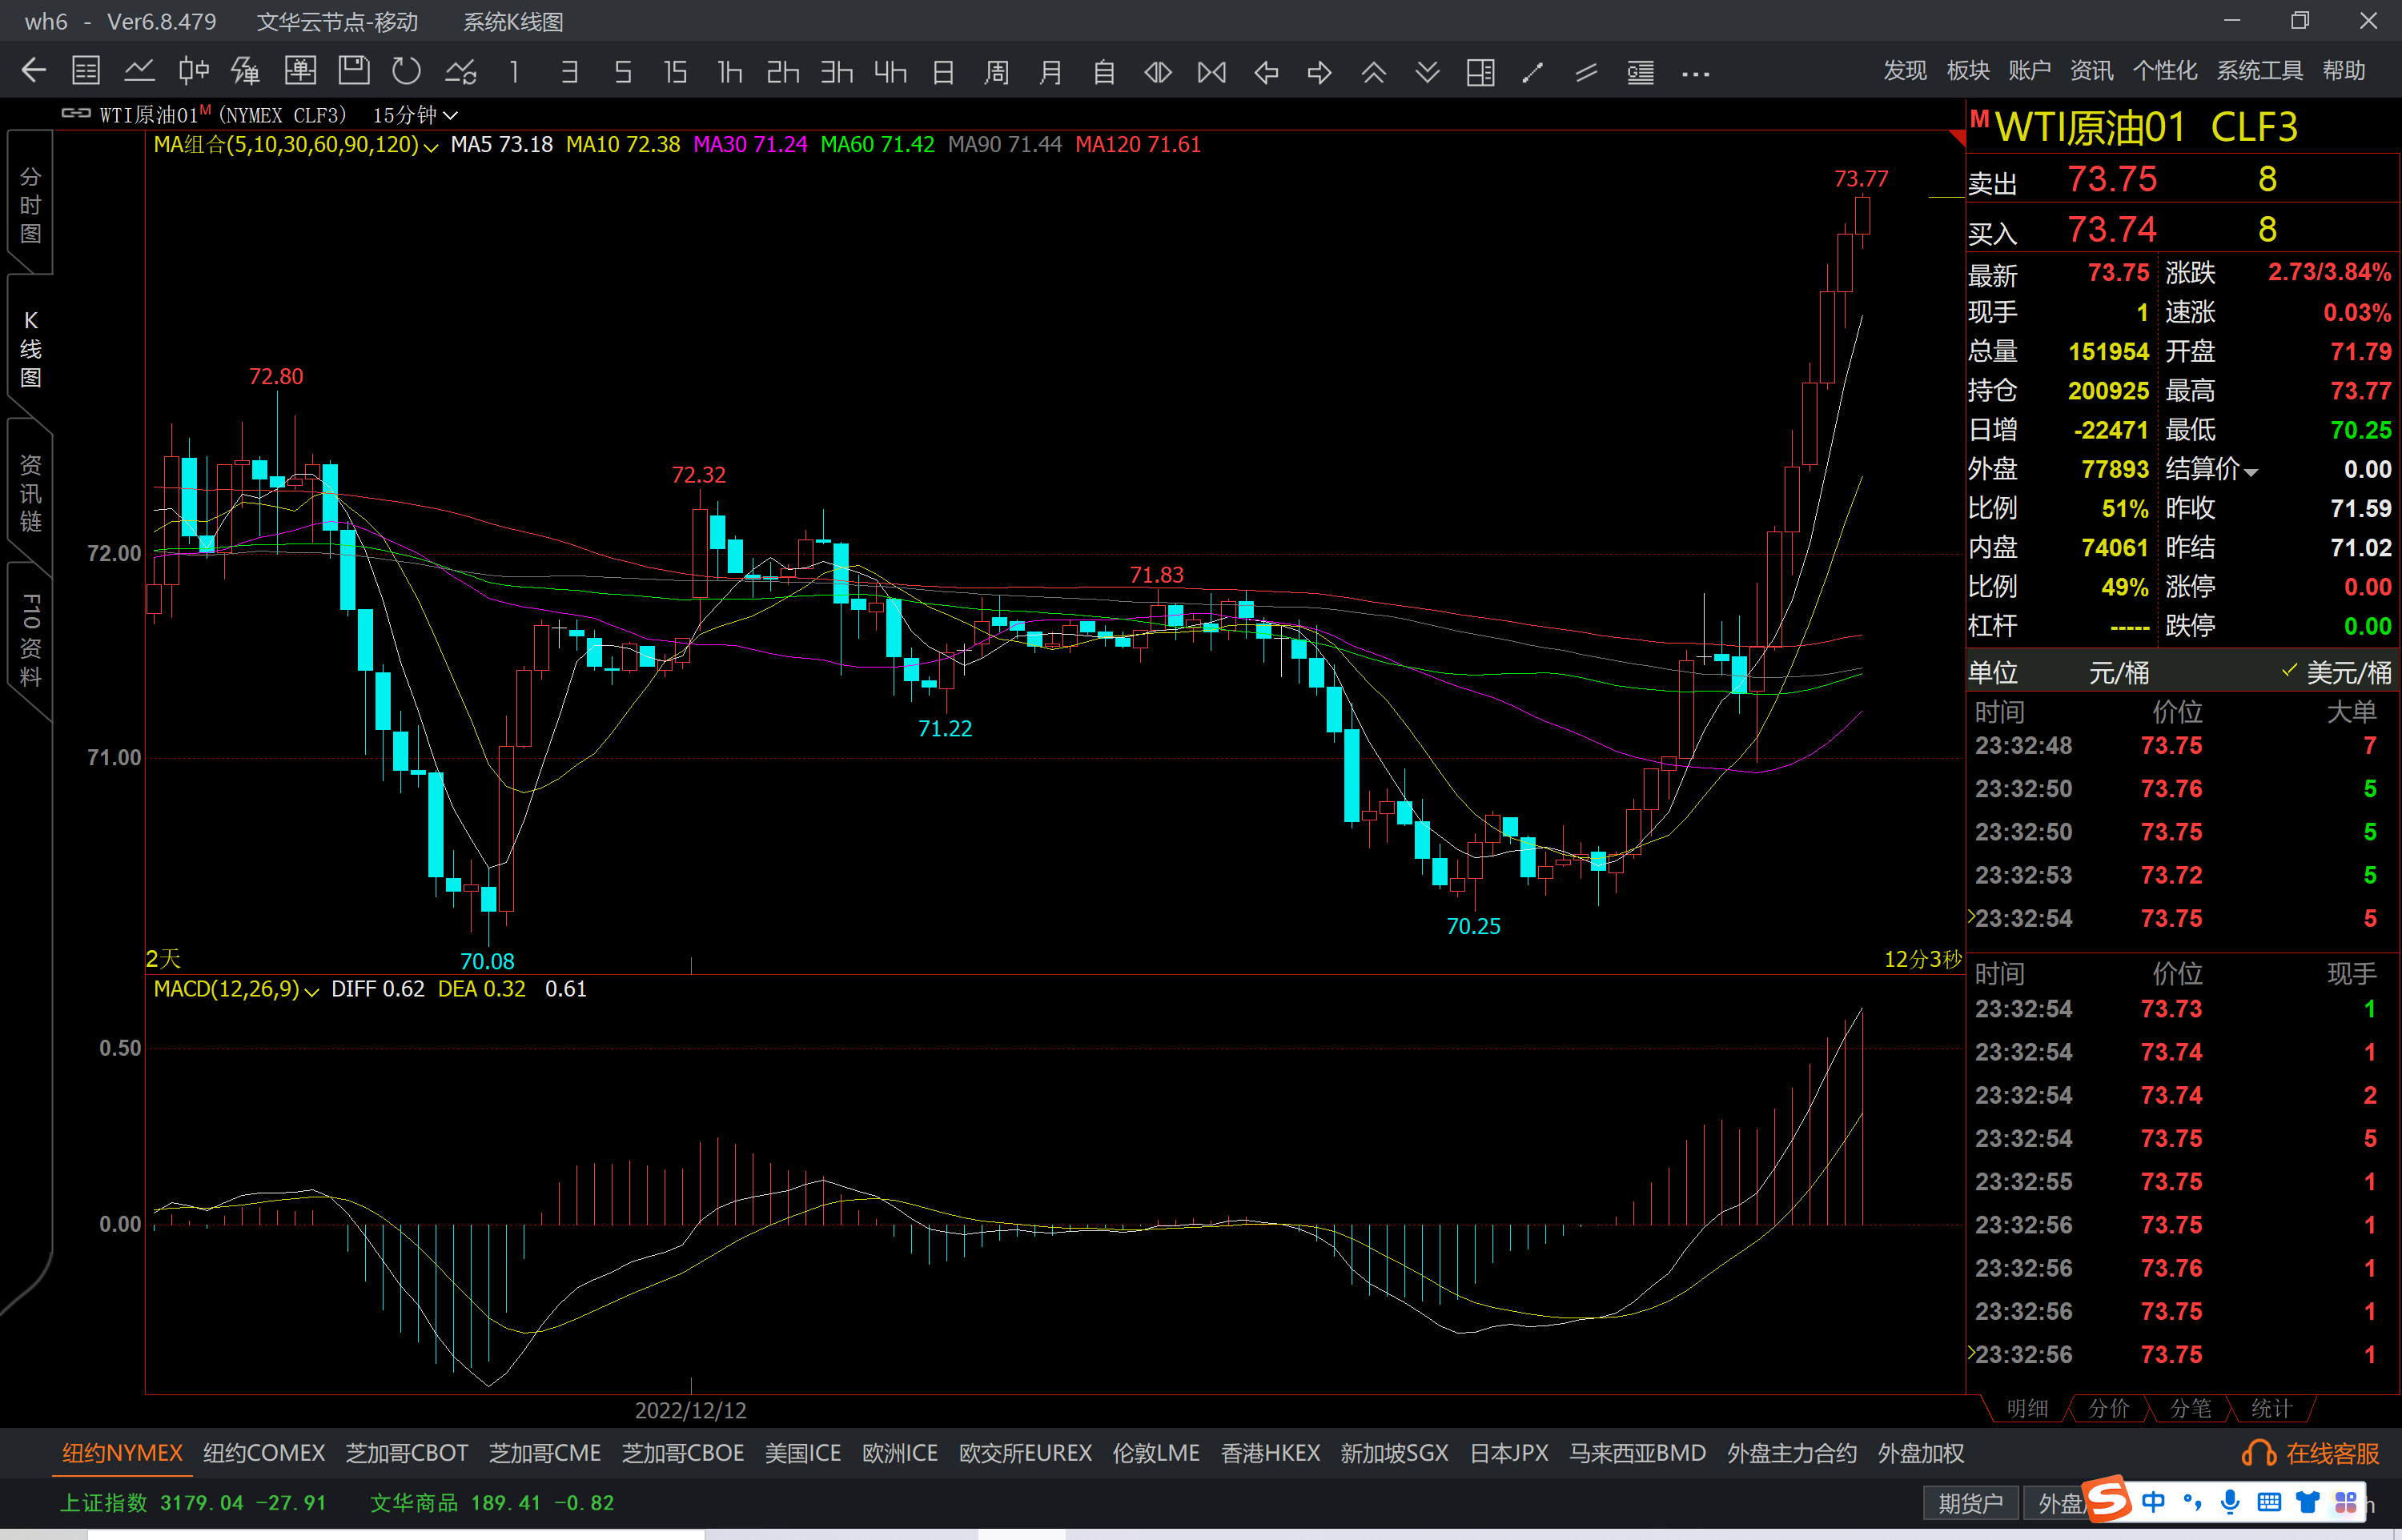Open the 系统工具 menu
Viewport: 2402px width, 1540px height.
click(2259, 71)
